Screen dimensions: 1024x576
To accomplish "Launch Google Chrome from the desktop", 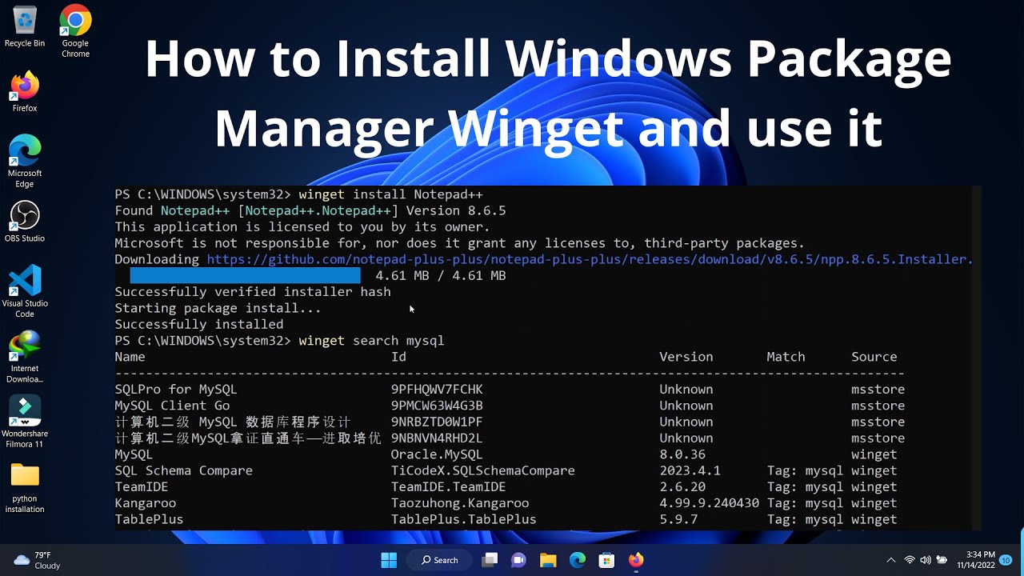I will click(75, 32).
